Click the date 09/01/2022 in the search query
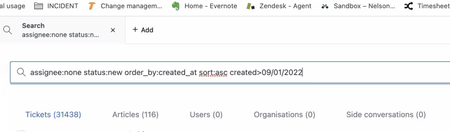 pos(282,73)
